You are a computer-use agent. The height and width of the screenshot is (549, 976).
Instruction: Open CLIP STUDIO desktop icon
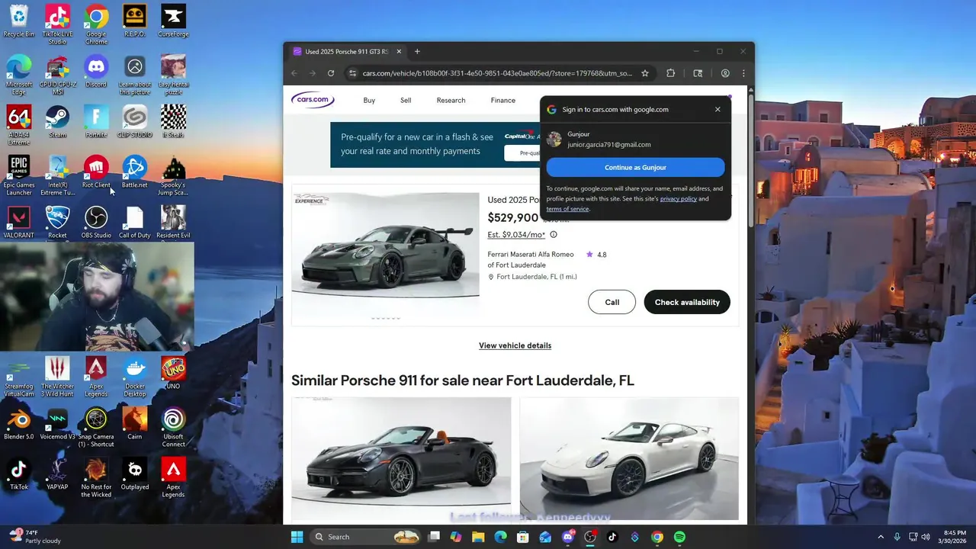(x=134, y=121)
